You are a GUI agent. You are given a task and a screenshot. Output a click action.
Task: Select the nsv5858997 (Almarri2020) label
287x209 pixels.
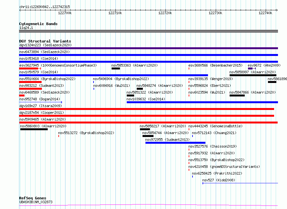(252, 72)
